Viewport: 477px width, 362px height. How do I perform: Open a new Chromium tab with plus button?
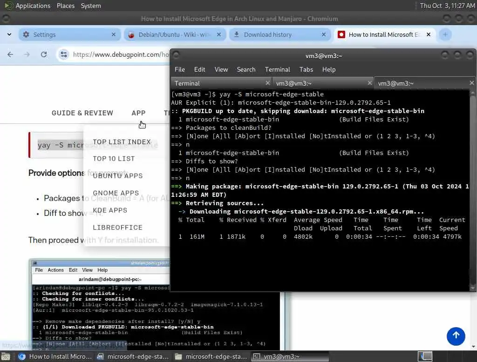coord(445,34)
